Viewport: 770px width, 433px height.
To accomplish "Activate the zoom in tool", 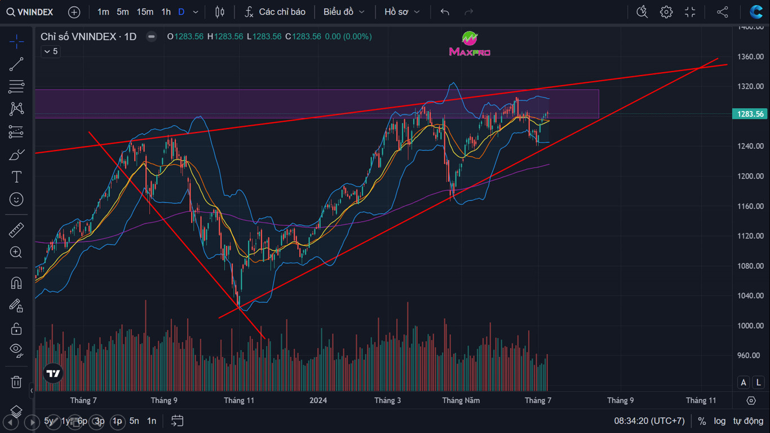I will 16,253.
